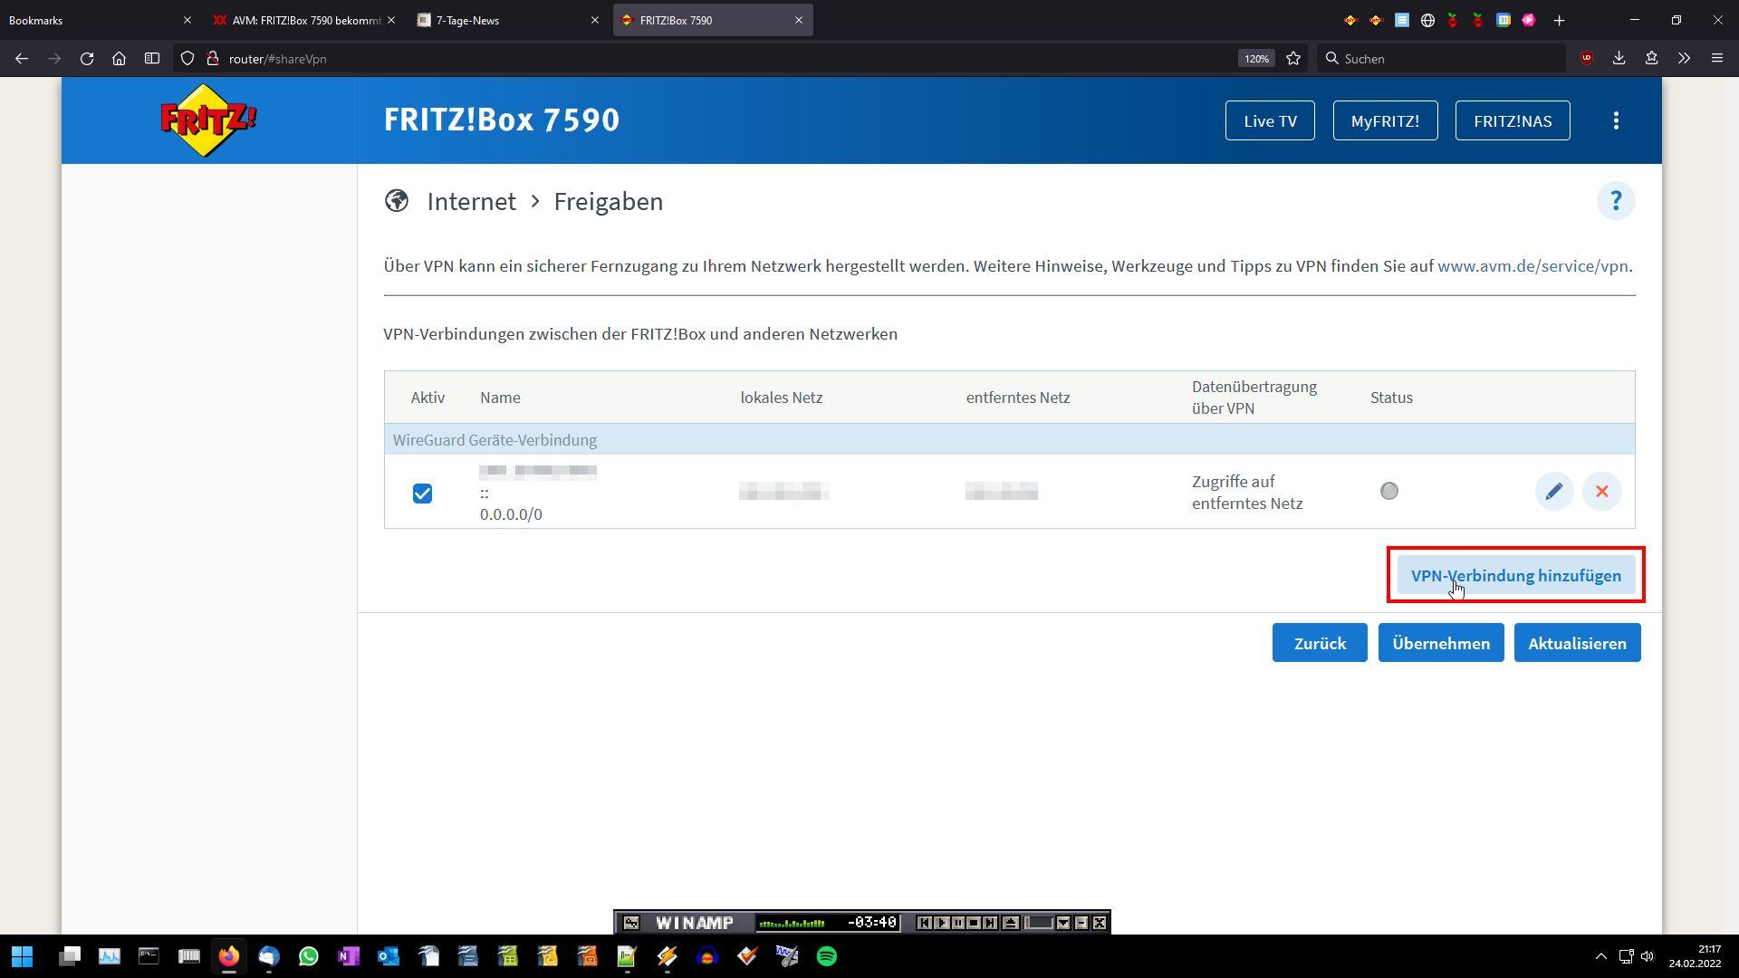The height and width of the screenshot is (978, 1739).
Task: Open the clock showing 21:17
Action: point(1696,956)
